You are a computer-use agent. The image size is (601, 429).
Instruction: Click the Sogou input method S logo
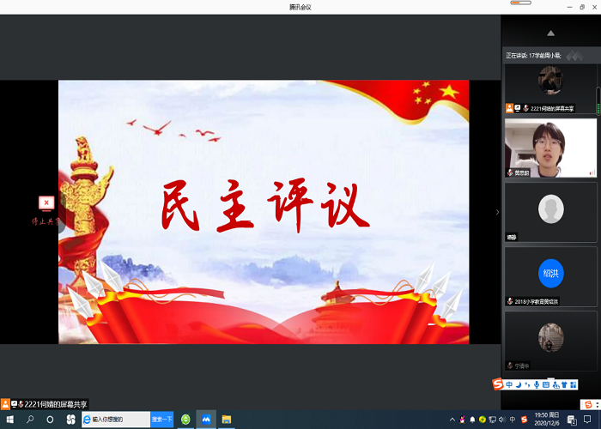coord(496,384)
